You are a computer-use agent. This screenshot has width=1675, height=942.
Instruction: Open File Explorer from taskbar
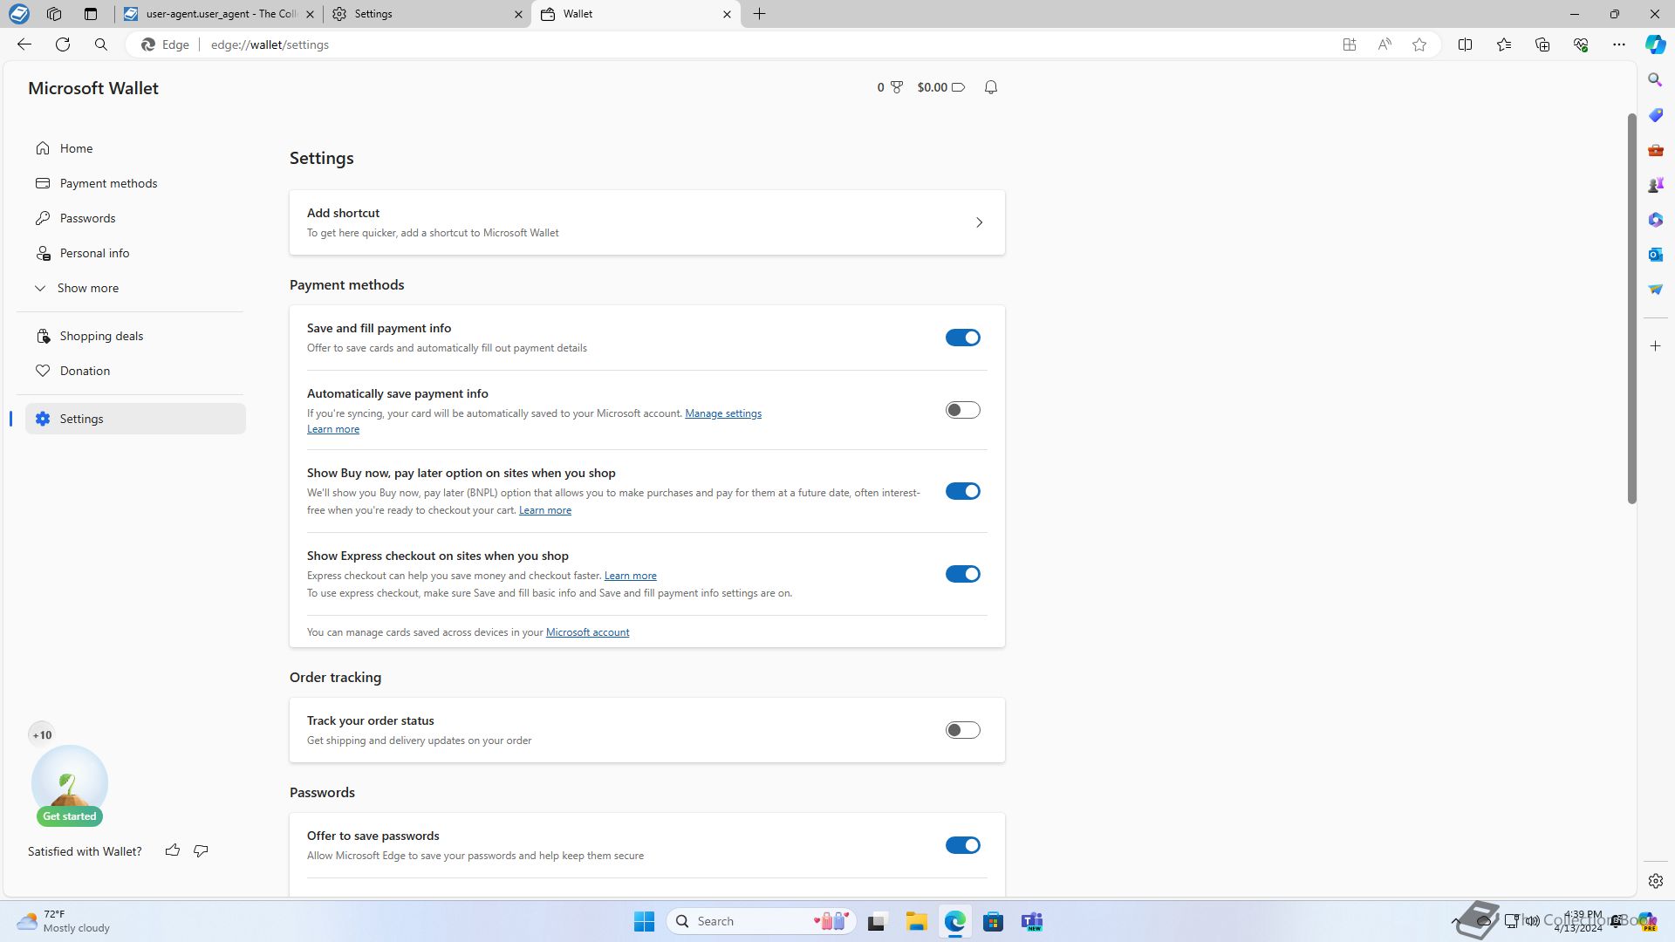(x=916, y=921)
